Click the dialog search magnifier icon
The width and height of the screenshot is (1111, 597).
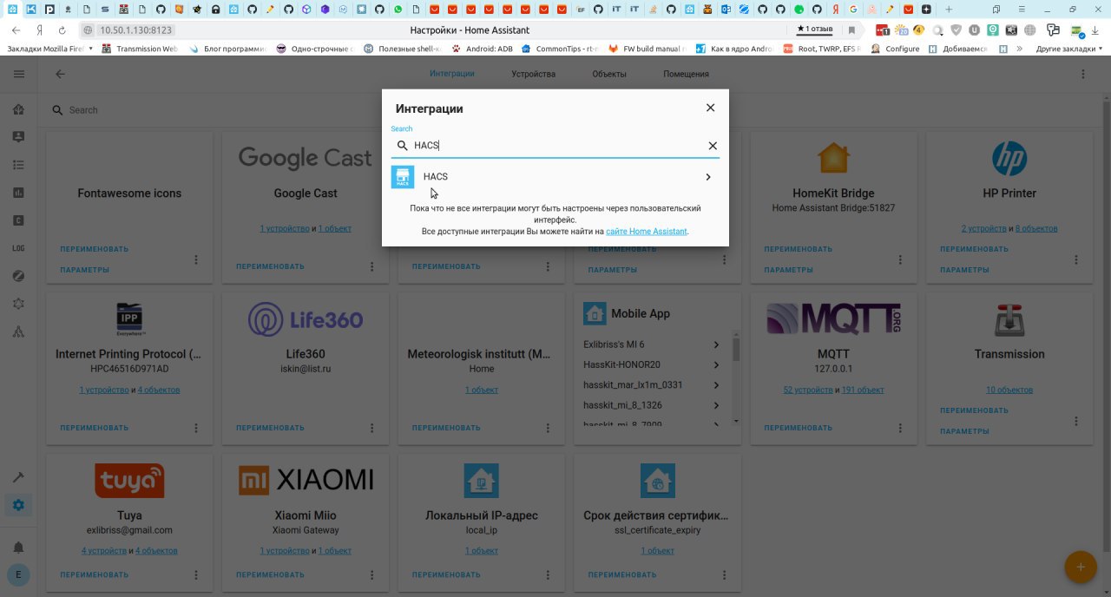pyautogui.click(x=402, y=146)
